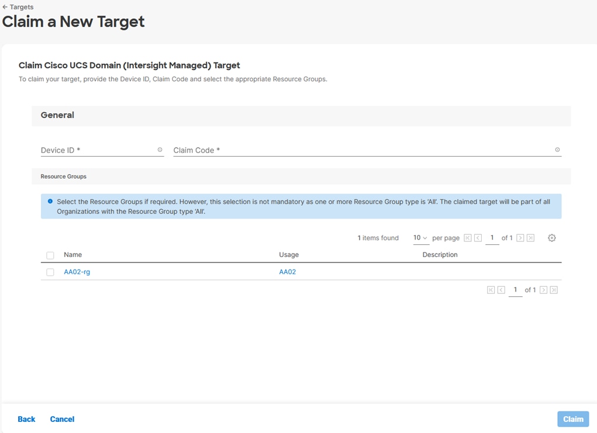Image resolution: width=597 pixels, height=433 pixels.
Task: Click the Description column header
Action: click(x=440, y=255)
